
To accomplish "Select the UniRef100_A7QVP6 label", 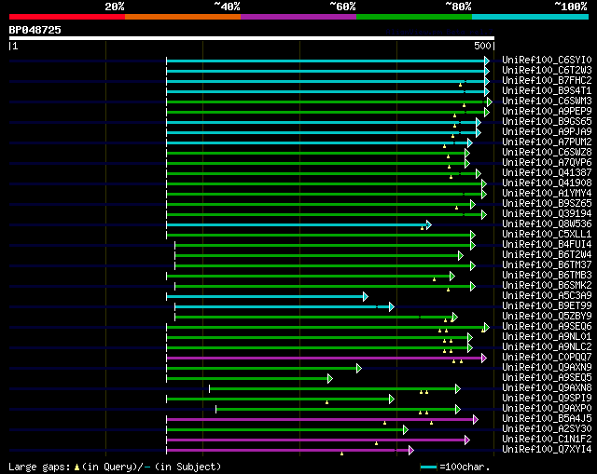I will click(547, 162).
